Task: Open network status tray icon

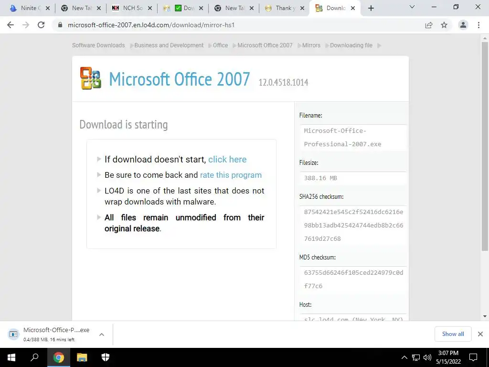Action: coord(416,357)
